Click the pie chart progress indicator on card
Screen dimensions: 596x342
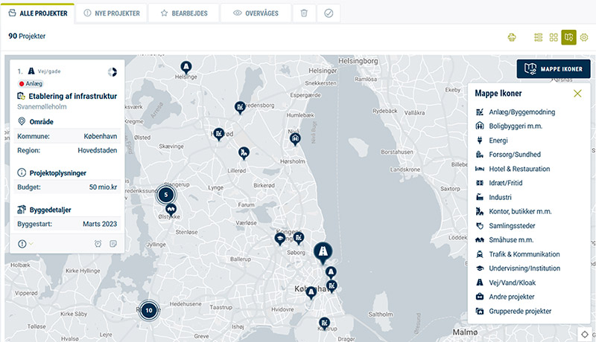[x=112, y=71]
